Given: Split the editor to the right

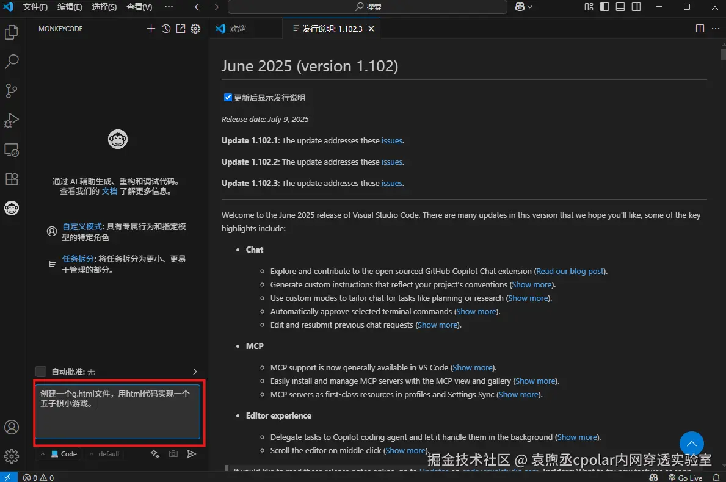Looking at the screenshot, I should click(700, 29).
